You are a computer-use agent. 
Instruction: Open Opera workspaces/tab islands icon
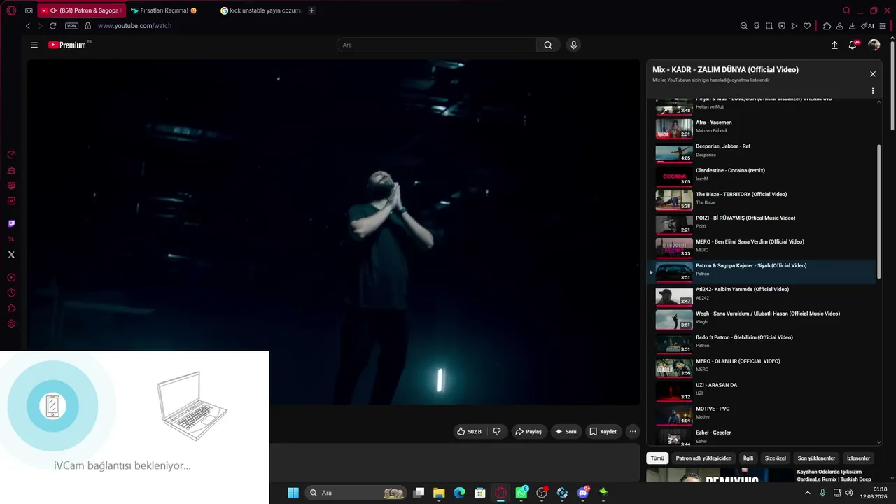29,10
